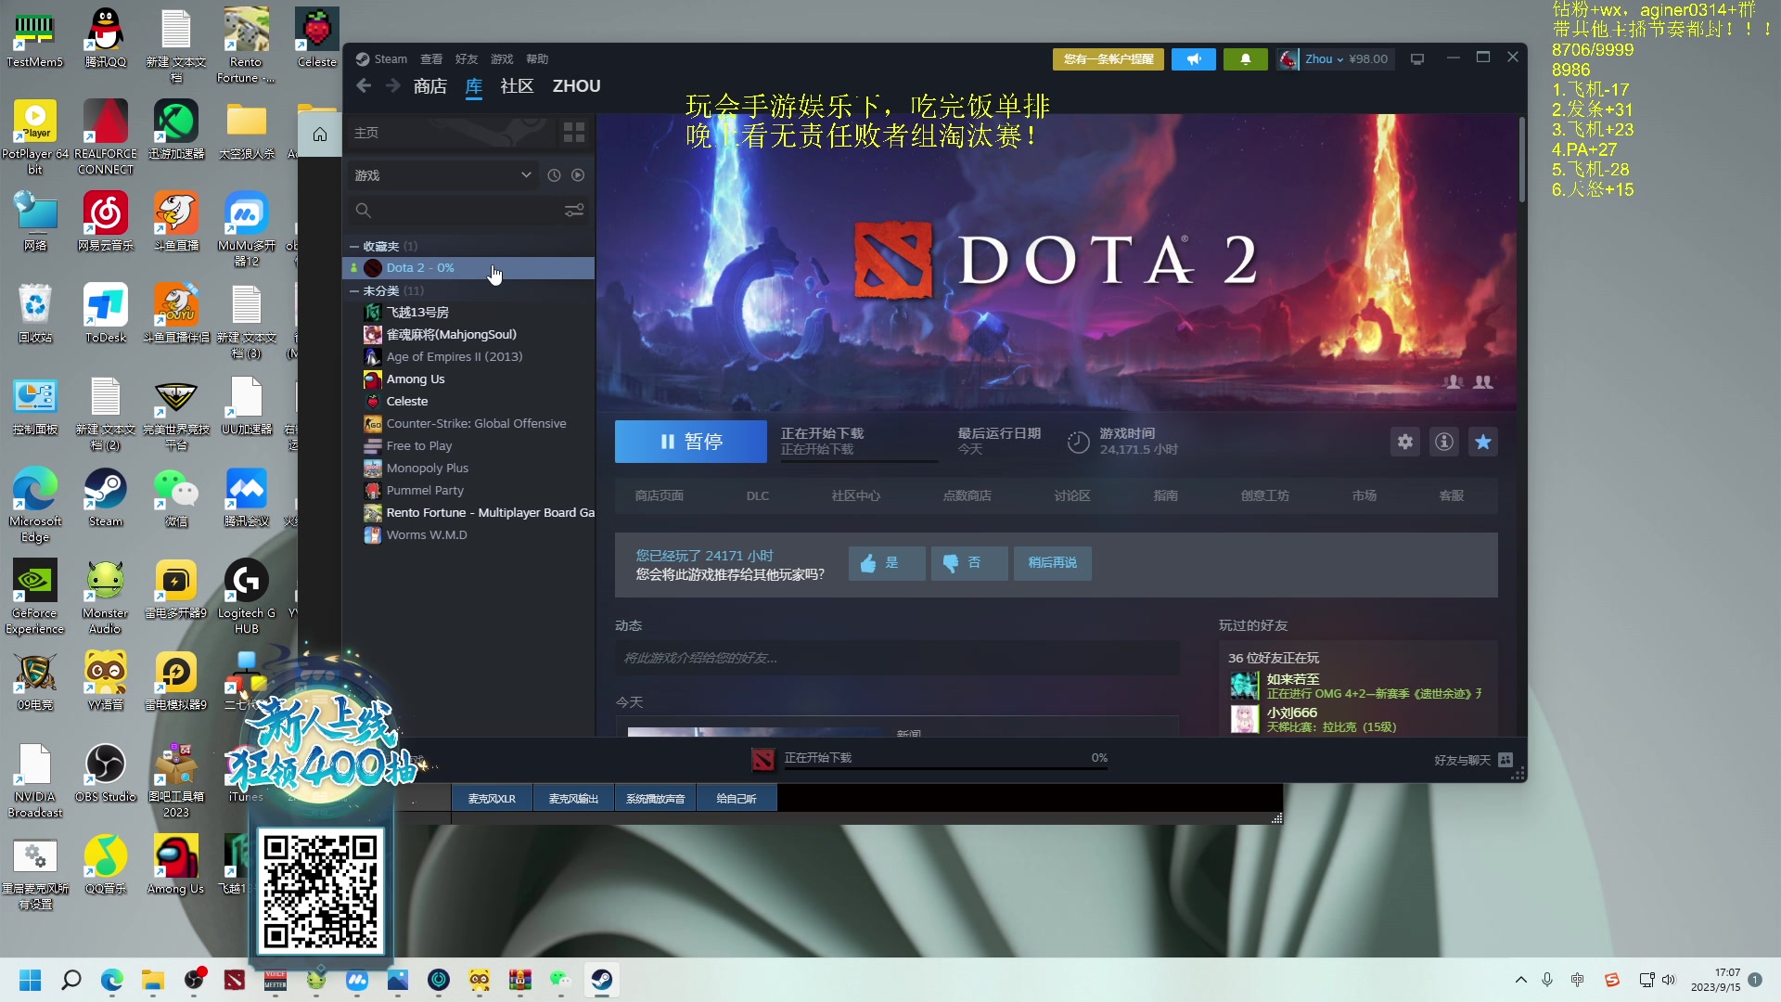Open DLC link for Dota 2

point(758,496)
